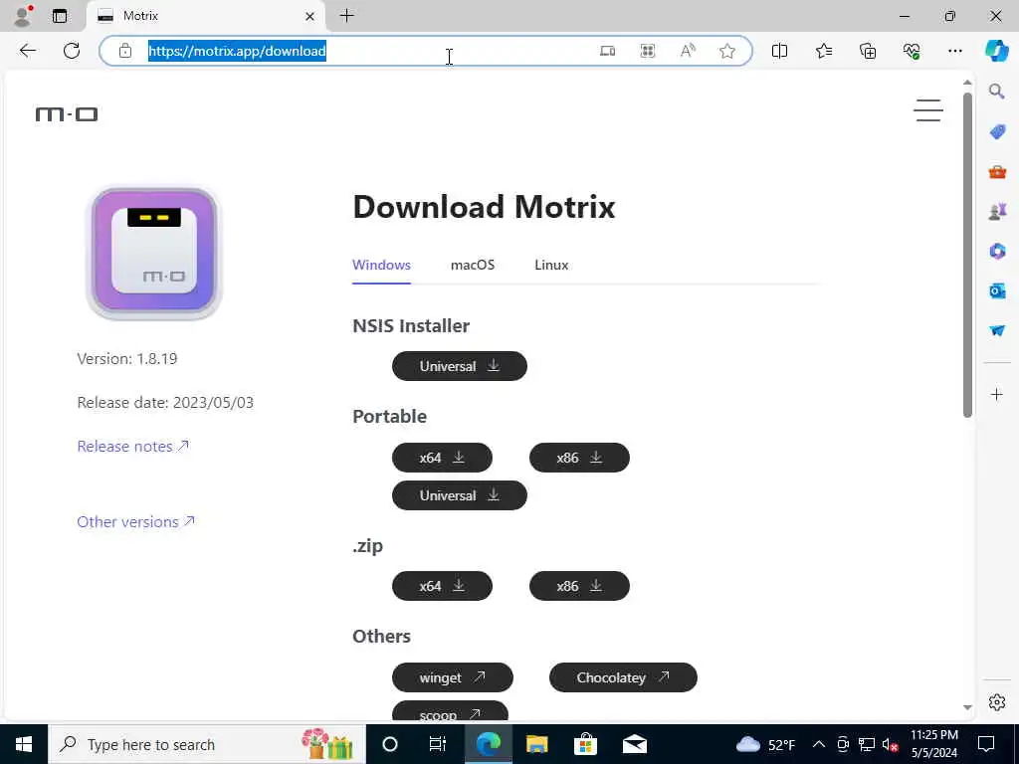The width and height of the screenshot is (1019, 764).
Task: Open a new browser tab
Action: [x=347, y=16]
